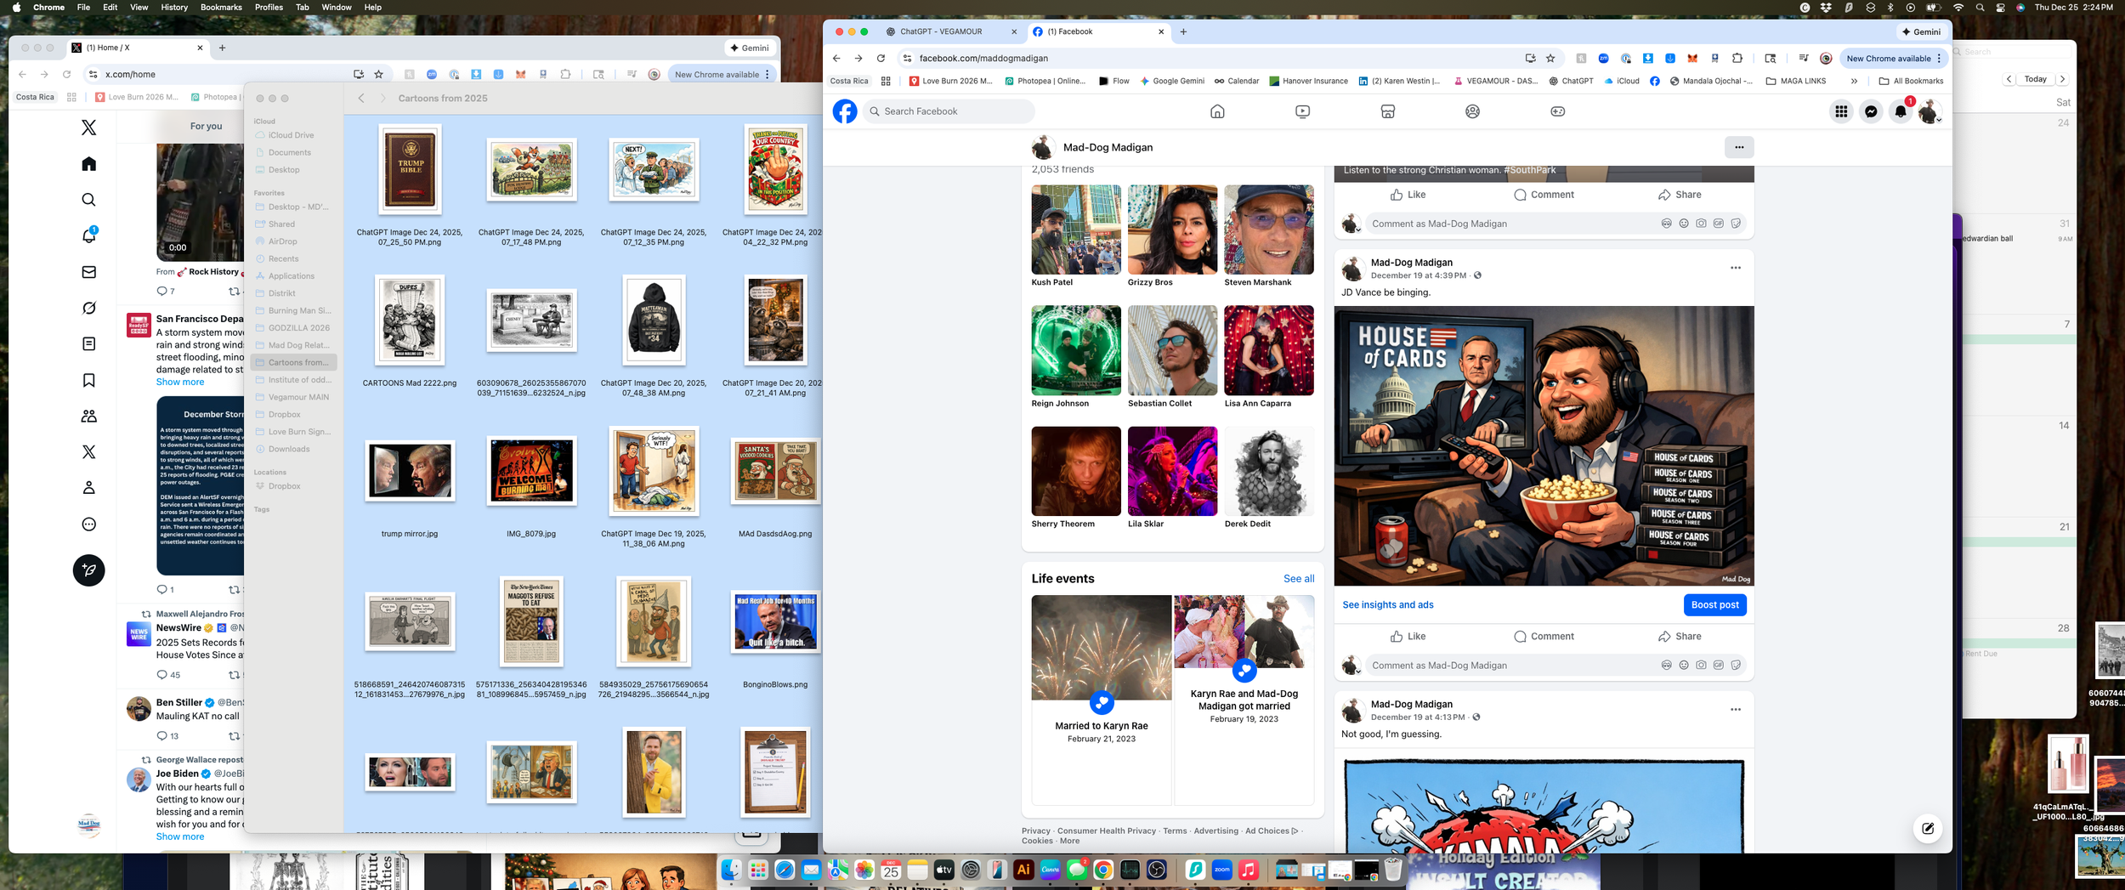Open Messenger from the Facebook top bar

[1869, 111]
